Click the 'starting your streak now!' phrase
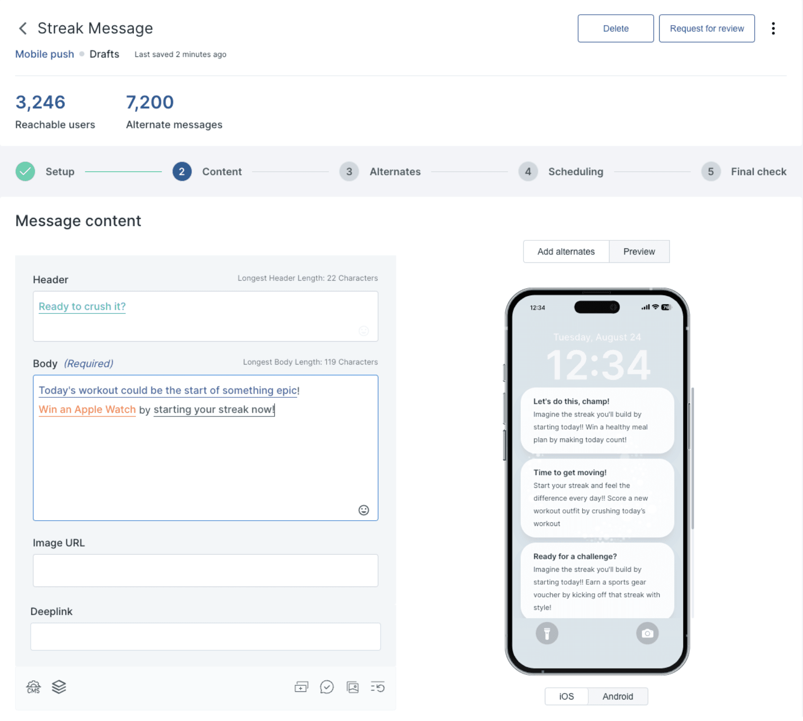803x721 pixels. pos(214,409)
